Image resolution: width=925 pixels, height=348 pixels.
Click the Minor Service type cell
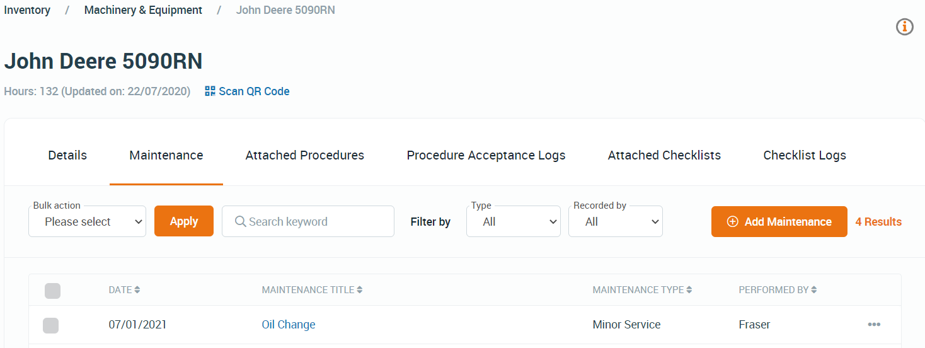tap(626, 325)
